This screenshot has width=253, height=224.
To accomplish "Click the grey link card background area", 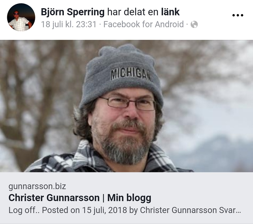I will point(126,198).
